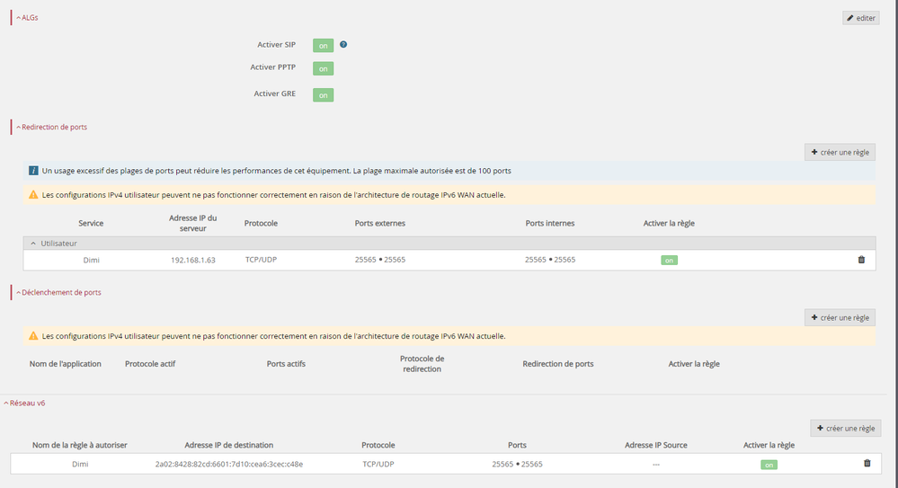Delete the Dimi IPv6 rule
The image size is (898, 488).
click(867, 464)
